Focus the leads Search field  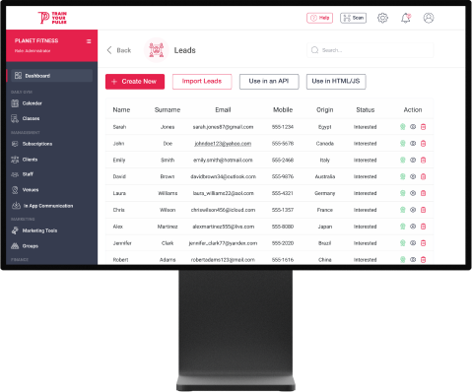[371, 50]
